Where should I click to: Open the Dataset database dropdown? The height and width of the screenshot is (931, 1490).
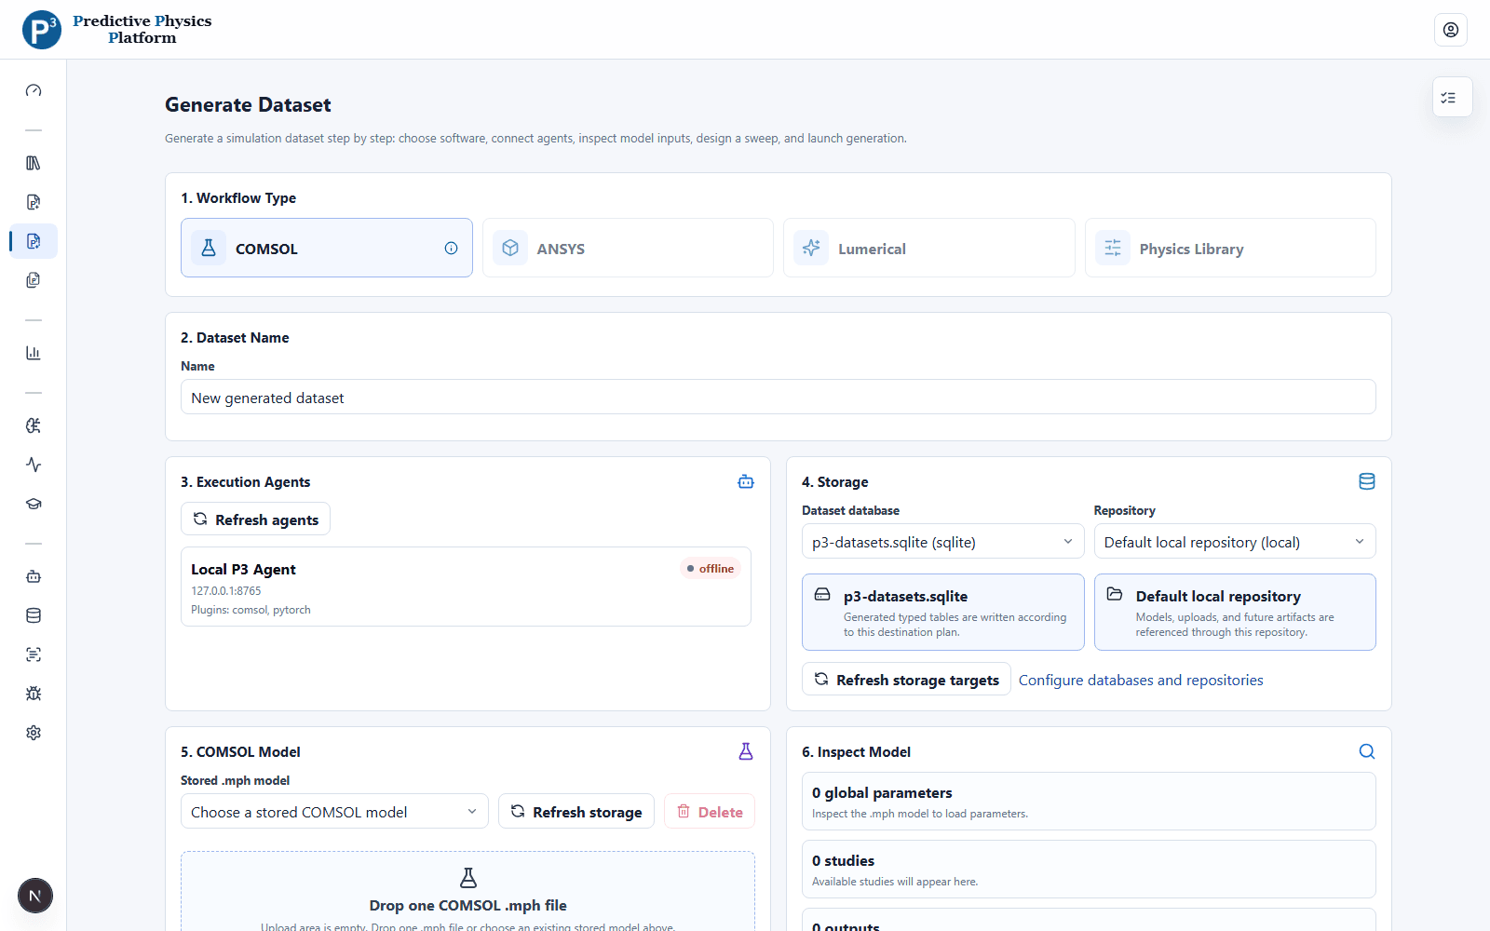942,542
